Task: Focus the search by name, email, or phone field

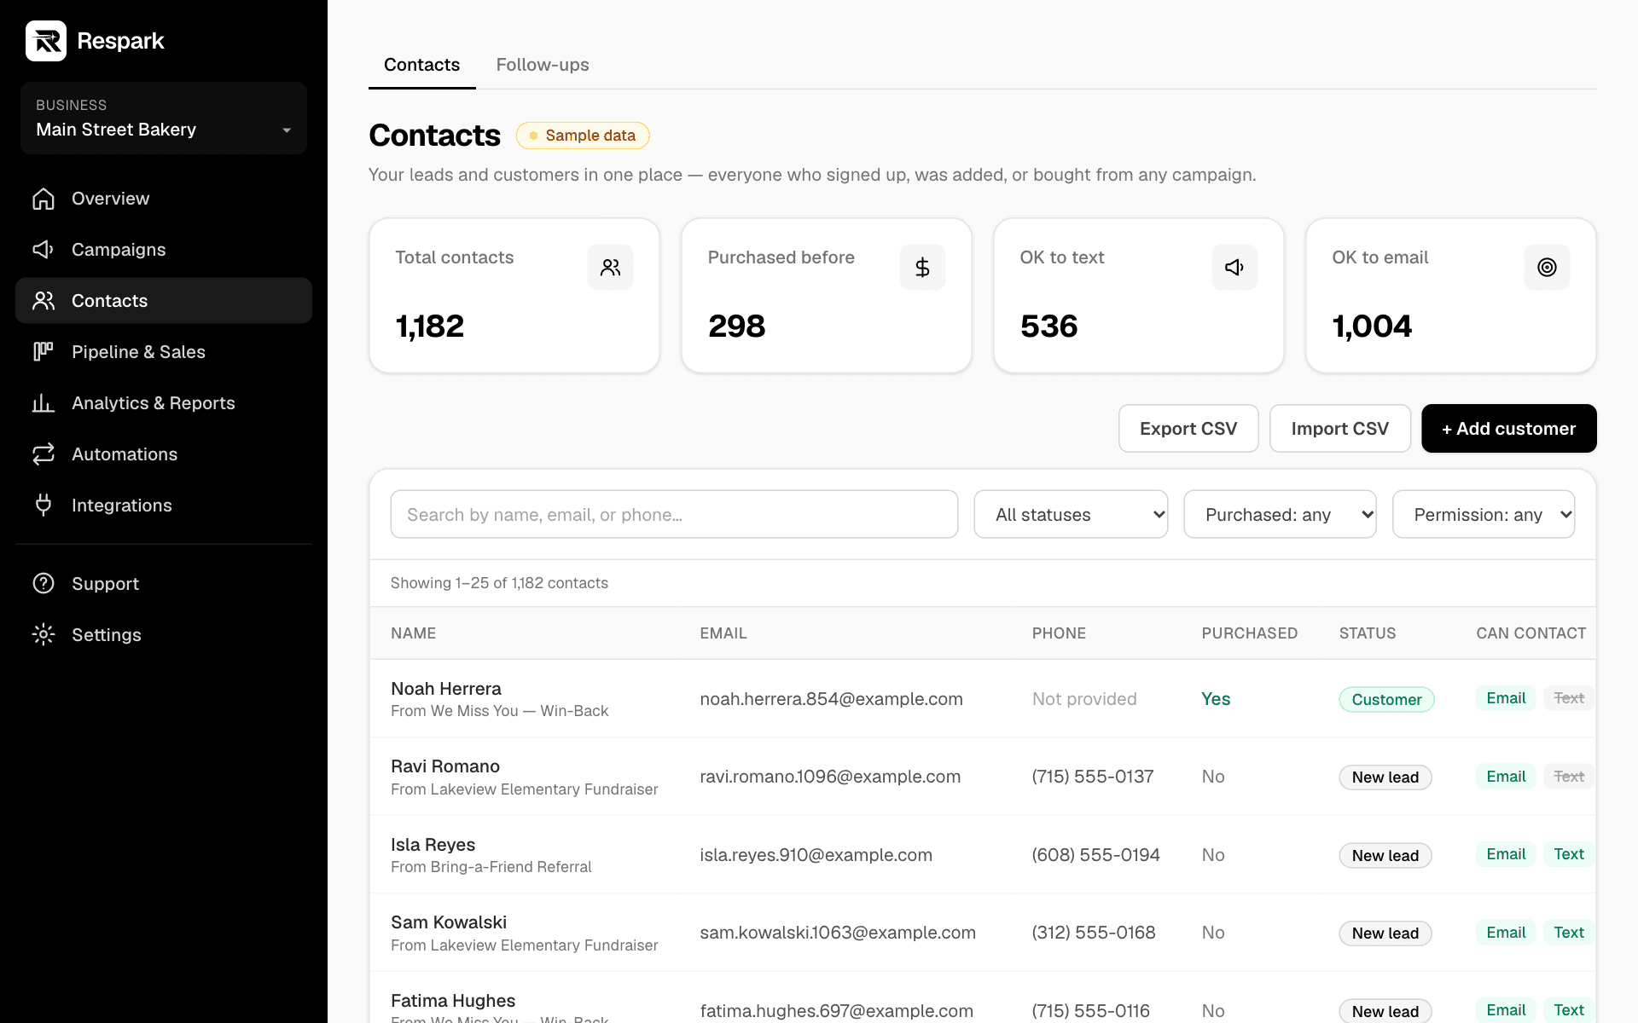Action: tap(674, 514)
